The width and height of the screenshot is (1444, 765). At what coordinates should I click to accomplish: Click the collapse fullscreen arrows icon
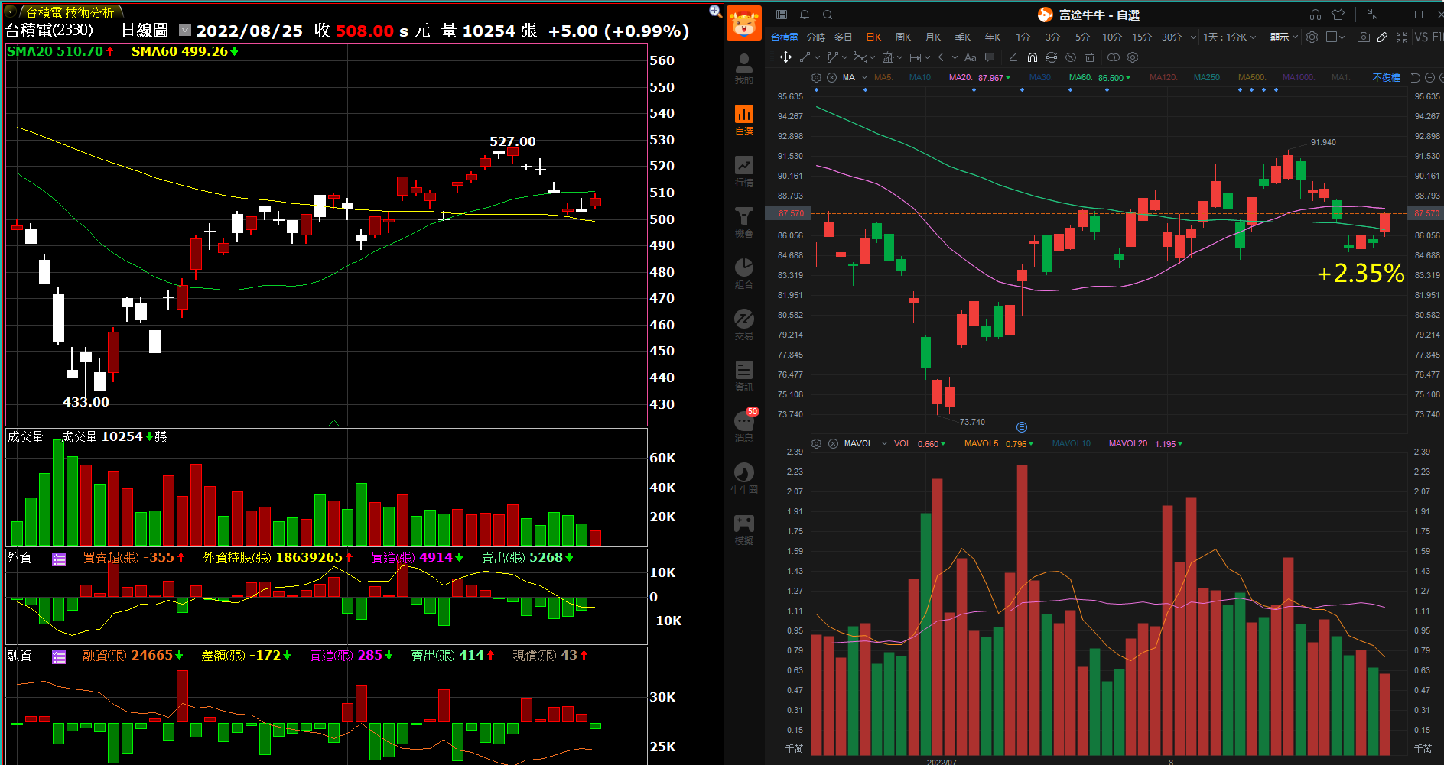click(1402, 37)
